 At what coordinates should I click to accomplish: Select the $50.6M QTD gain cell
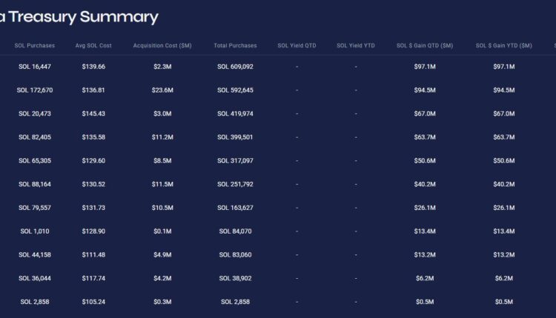coord(425,160)
